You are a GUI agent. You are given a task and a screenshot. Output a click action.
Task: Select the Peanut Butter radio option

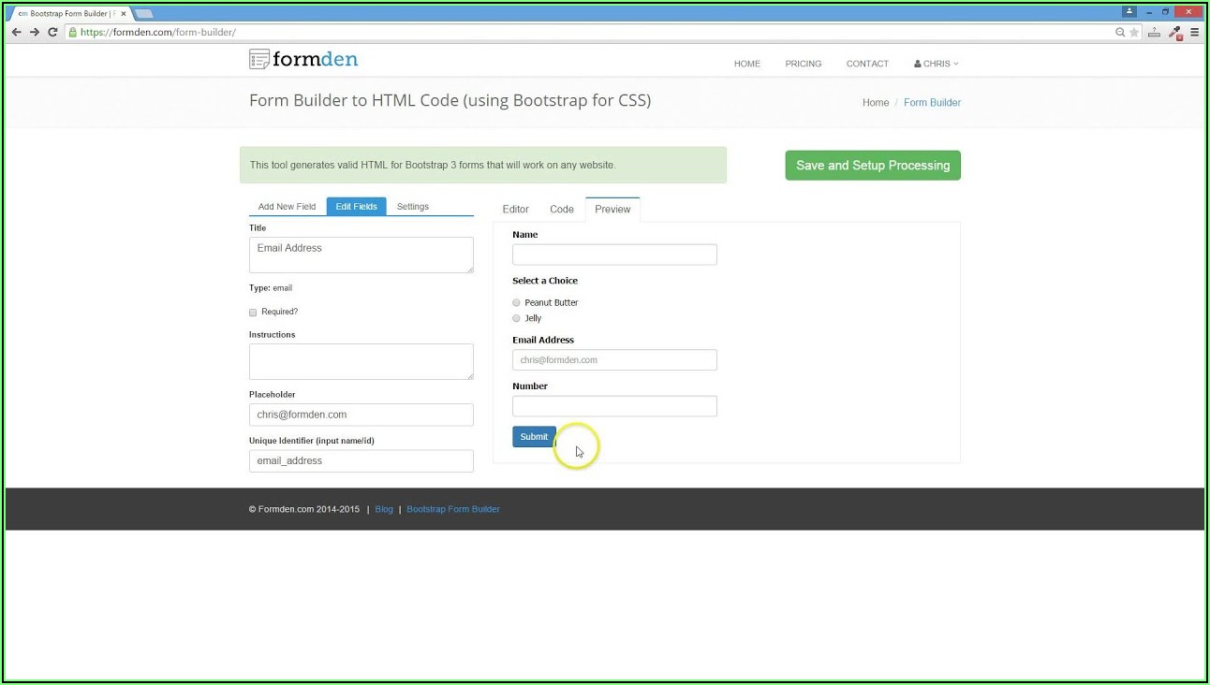click(516, 303)
